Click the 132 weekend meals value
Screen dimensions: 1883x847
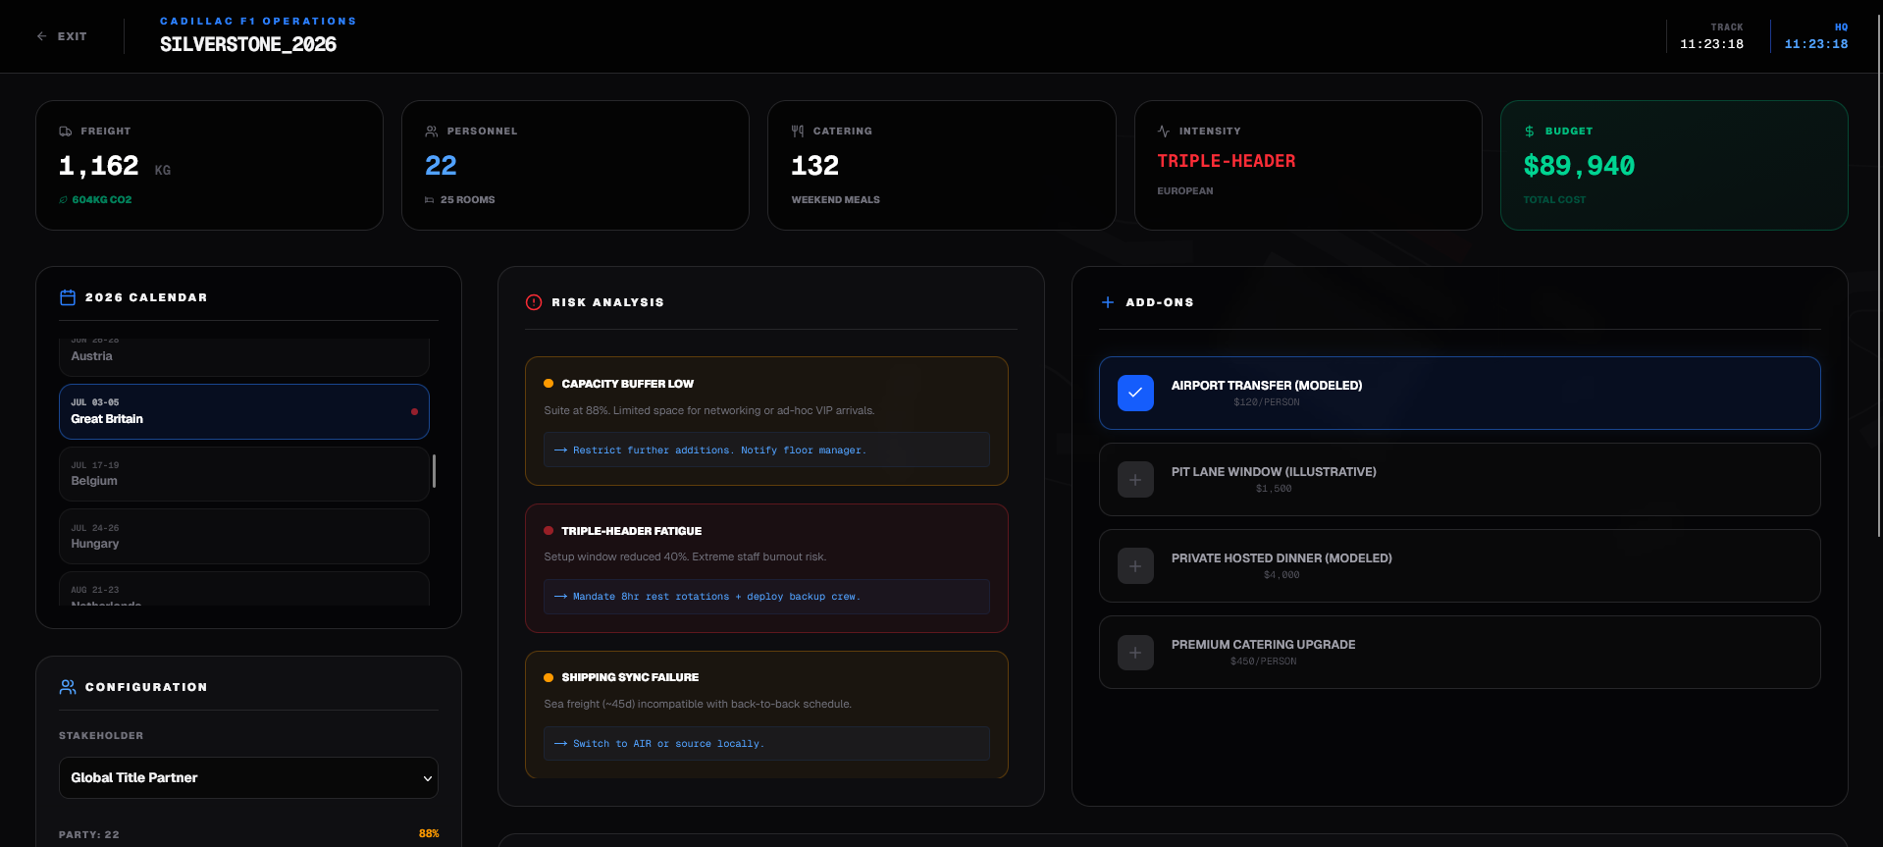814,166
